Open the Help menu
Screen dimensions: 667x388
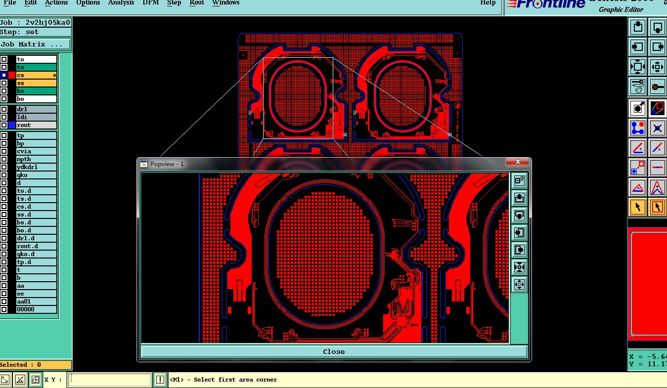click(488, 3)
